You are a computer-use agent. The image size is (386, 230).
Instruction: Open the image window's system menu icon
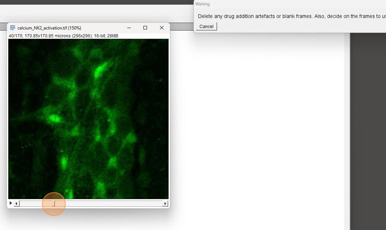[x=13, y=28]
